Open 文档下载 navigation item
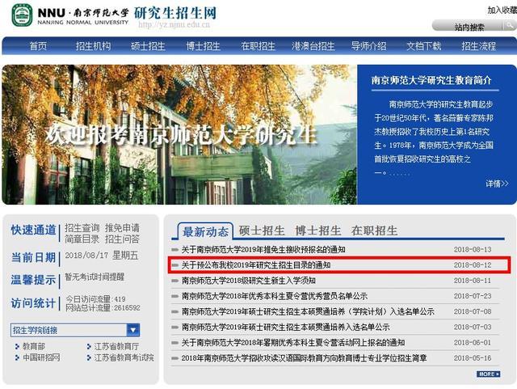Viewport: 517px width, 389px height. pos(423,46)
